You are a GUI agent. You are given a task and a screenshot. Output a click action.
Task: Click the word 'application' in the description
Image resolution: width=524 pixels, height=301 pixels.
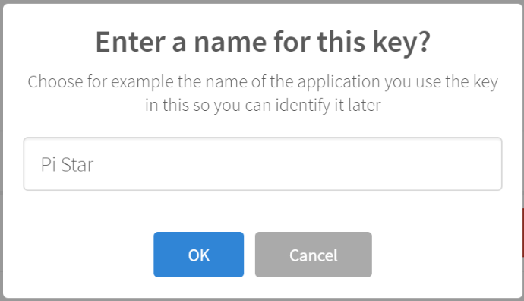pos(339,83)
